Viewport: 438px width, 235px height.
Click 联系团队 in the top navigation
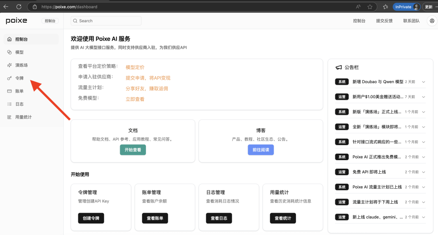[x=411, y=21]
